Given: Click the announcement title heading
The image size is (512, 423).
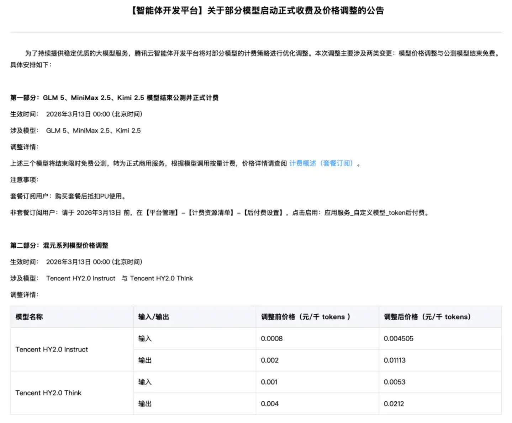Looking at the screenshot, I should (x=256, y=11).
